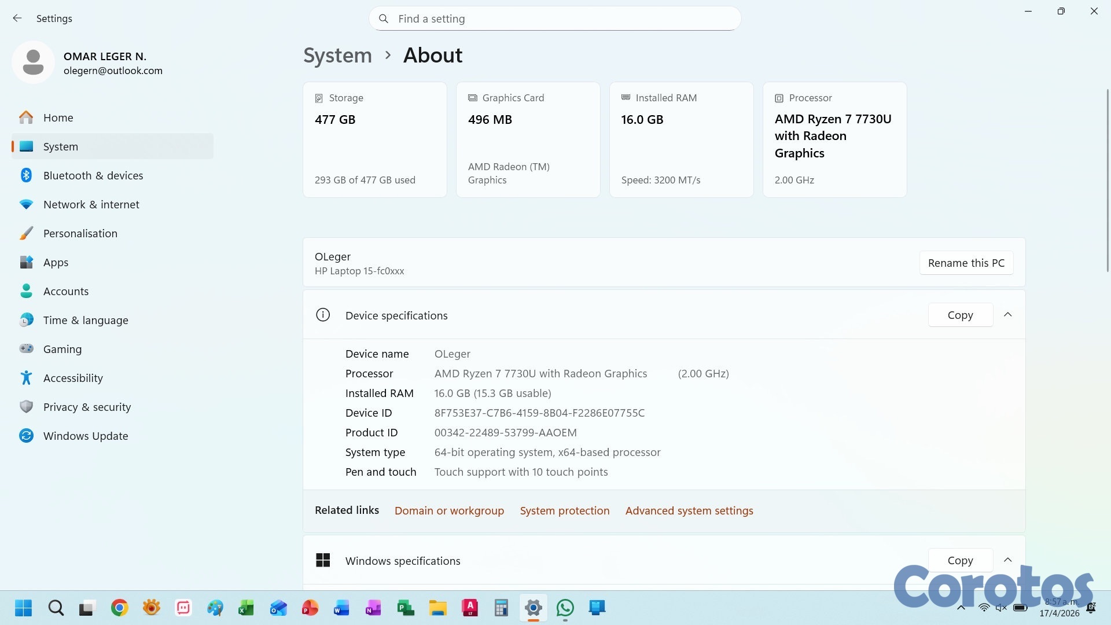Viewport: 1111px width, 625px height.
Task: Open Accessibility settings
Action: (73, 378)
